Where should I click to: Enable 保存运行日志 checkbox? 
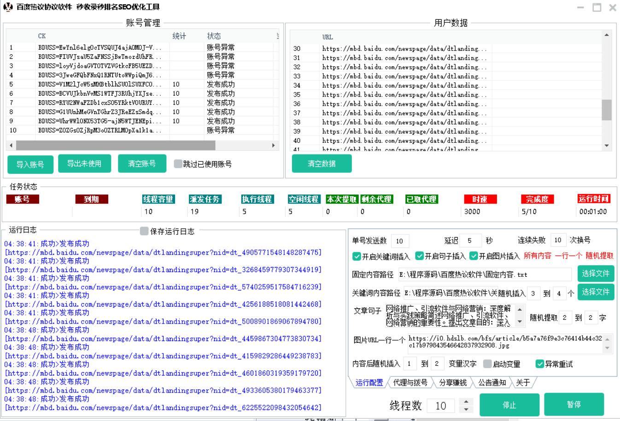(144, 231)
